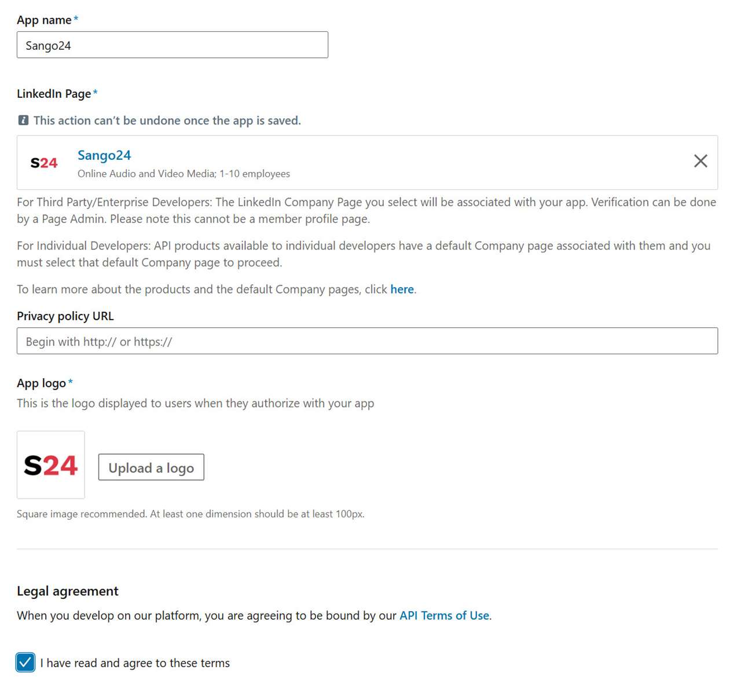Click the App logo field label

(41, 383)
